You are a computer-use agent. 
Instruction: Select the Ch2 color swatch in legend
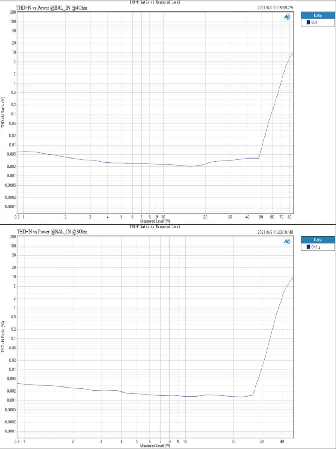pos(308,247)
